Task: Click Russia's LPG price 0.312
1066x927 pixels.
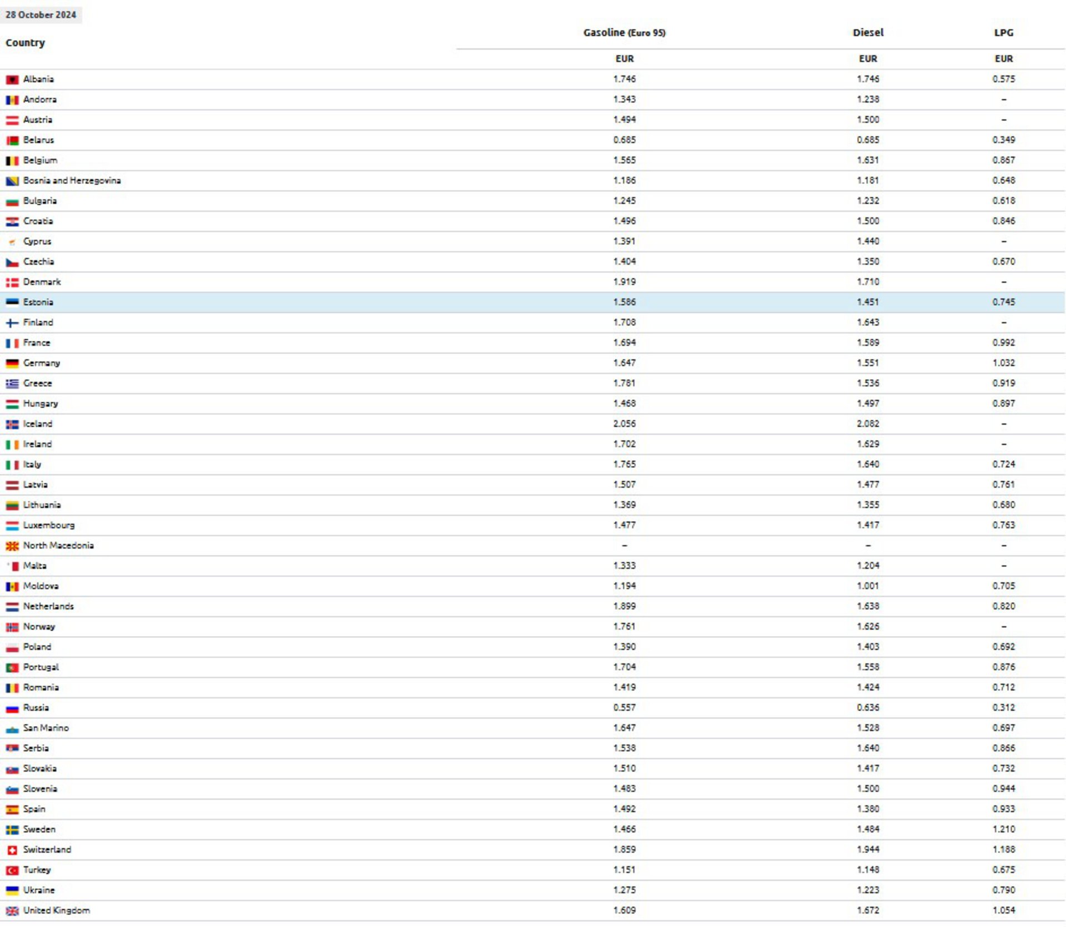Action: pos(1003,708)
